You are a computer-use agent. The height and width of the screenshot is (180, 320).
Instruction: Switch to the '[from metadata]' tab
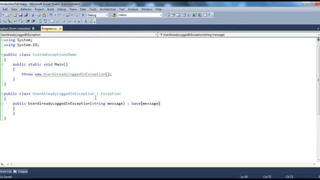click(17, 28)
